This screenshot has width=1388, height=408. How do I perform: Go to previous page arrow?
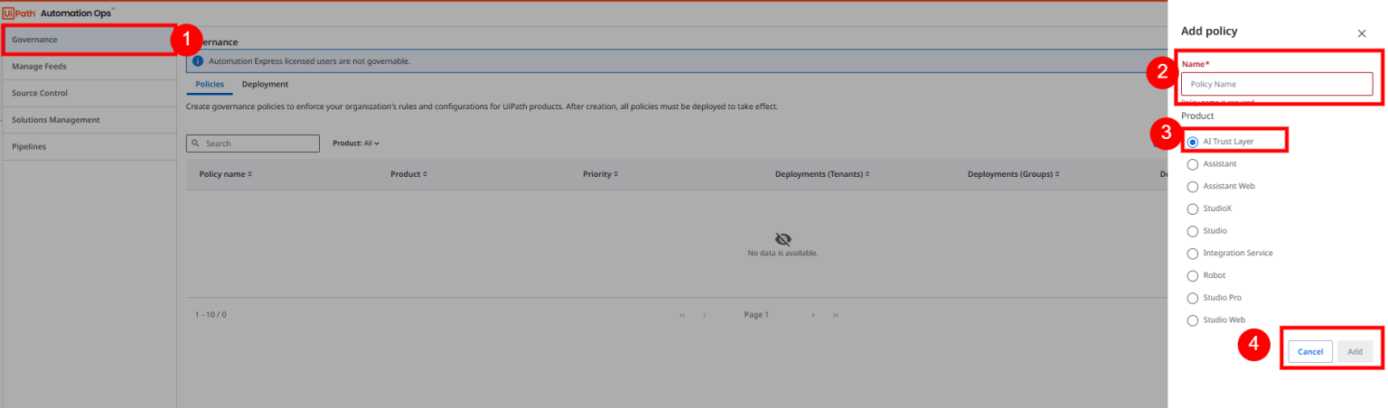pos(704,315)
